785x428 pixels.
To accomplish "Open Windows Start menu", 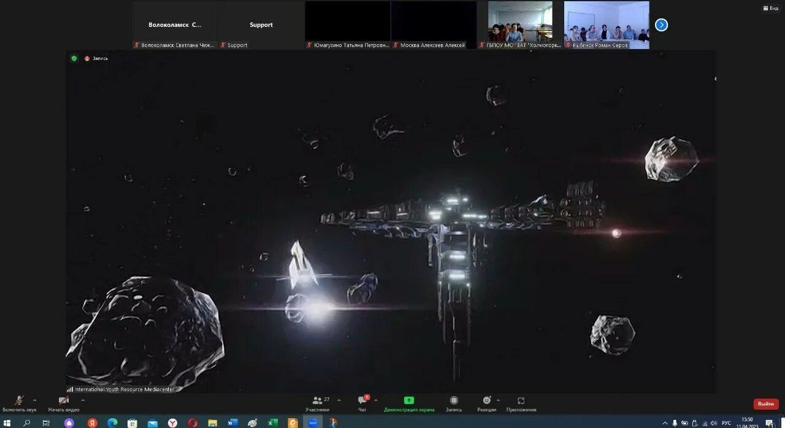I will point(7,422).
